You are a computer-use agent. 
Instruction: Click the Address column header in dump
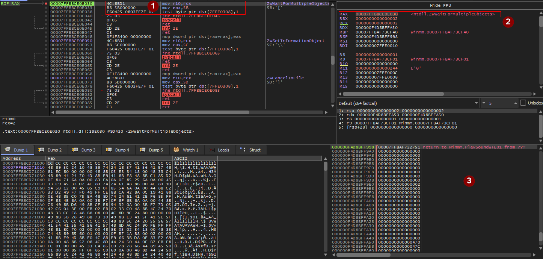click(23, 159)
